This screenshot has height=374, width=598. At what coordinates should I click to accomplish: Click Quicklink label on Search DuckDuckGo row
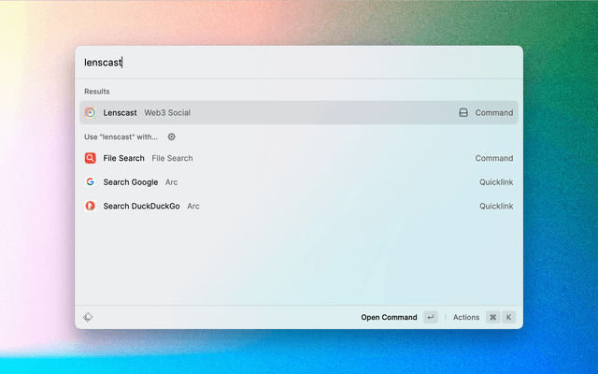click(496, 206)
